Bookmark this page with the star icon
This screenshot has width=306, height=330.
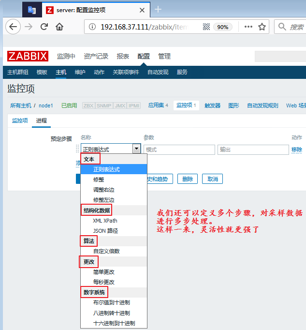262,27
